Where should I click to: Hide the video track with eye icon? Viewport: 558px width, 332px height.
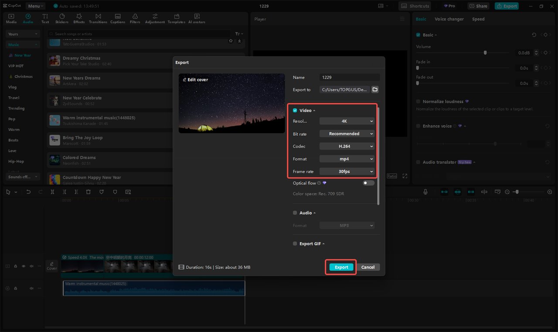pos(24,266)
